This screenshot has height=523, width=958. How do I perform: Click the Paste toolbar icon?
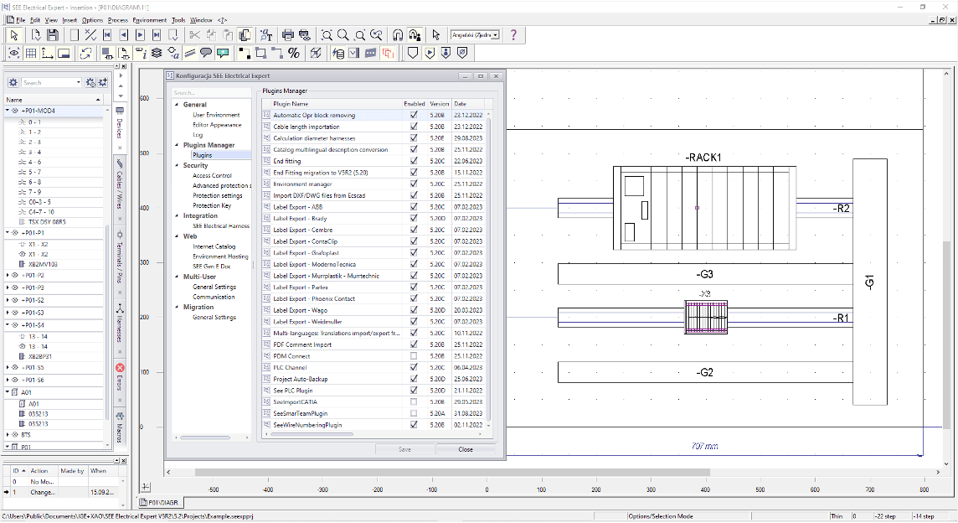(226, 35)
